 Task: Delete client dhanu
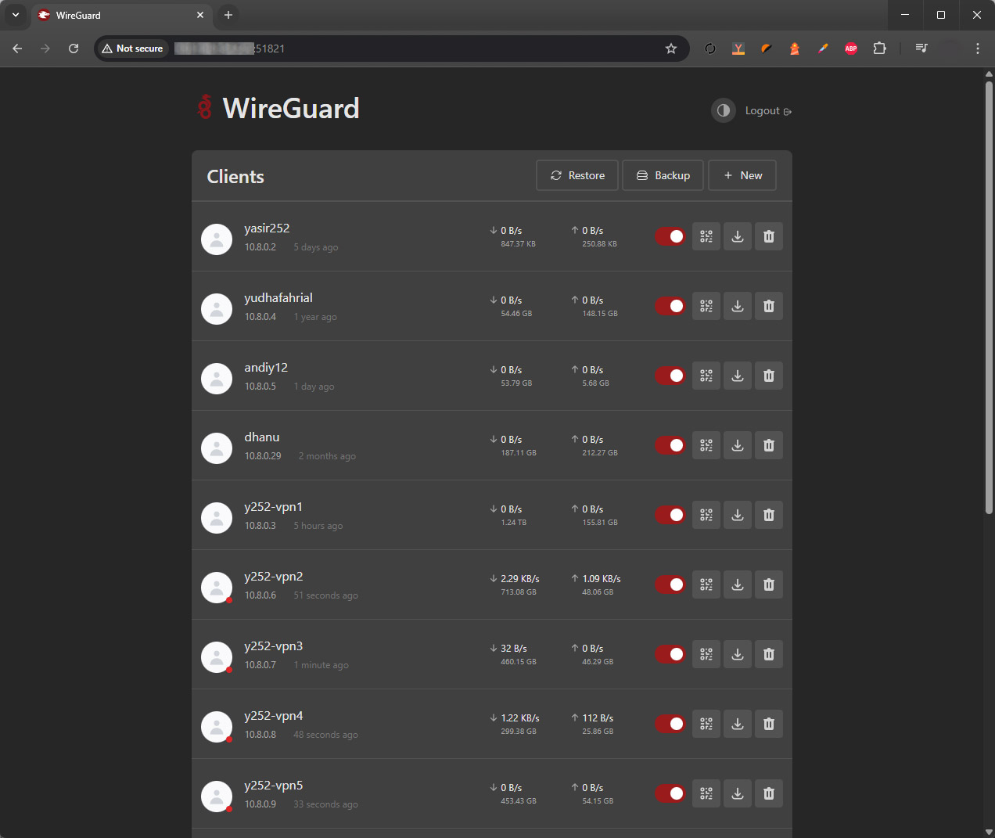(x=769, y=445)
